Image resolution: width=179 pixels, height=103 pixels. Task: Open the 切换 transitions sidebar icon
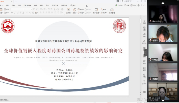pos(144,28)
